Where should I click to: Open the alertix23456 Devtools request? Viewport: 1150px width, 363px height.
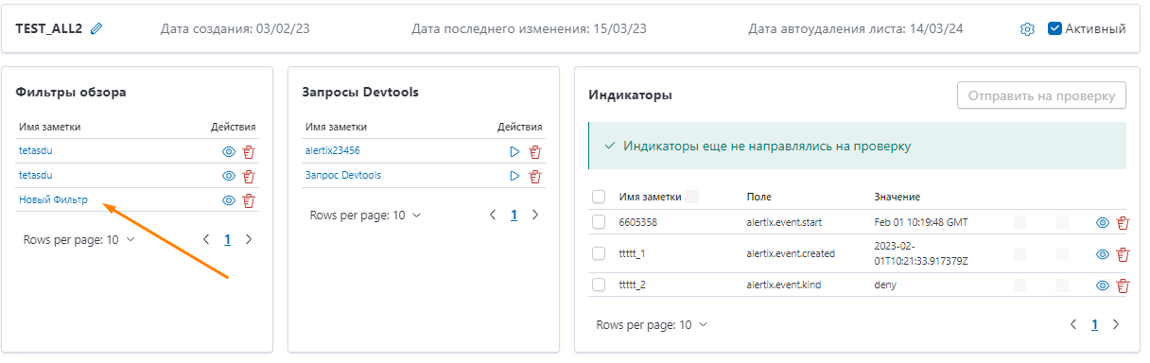click(332, 150)
